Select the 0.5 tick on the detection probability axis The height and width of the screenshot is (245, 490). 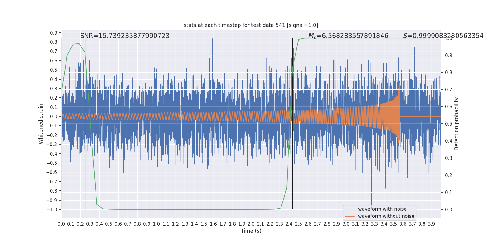point(448,124)
